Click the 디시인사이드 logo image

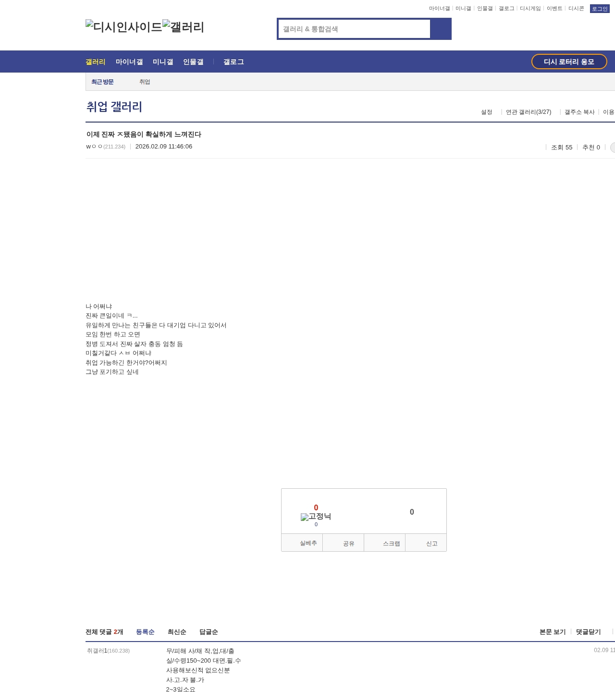coord(124,27)
